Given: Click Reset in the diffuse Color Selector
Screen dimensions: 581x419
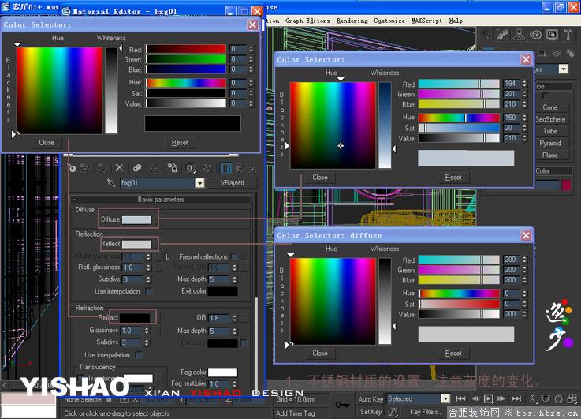Looking at the screenshot, I should click(x=453, y=354).
